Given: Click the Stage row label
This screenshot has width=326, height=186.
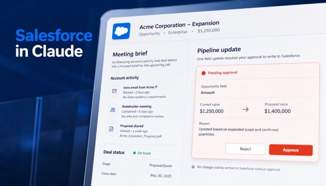Looking at the screenshot, I should coord(106,164).
